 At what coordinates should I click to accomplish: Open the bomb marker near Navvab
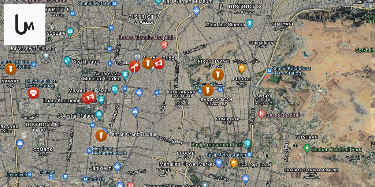tap(11, 69)
